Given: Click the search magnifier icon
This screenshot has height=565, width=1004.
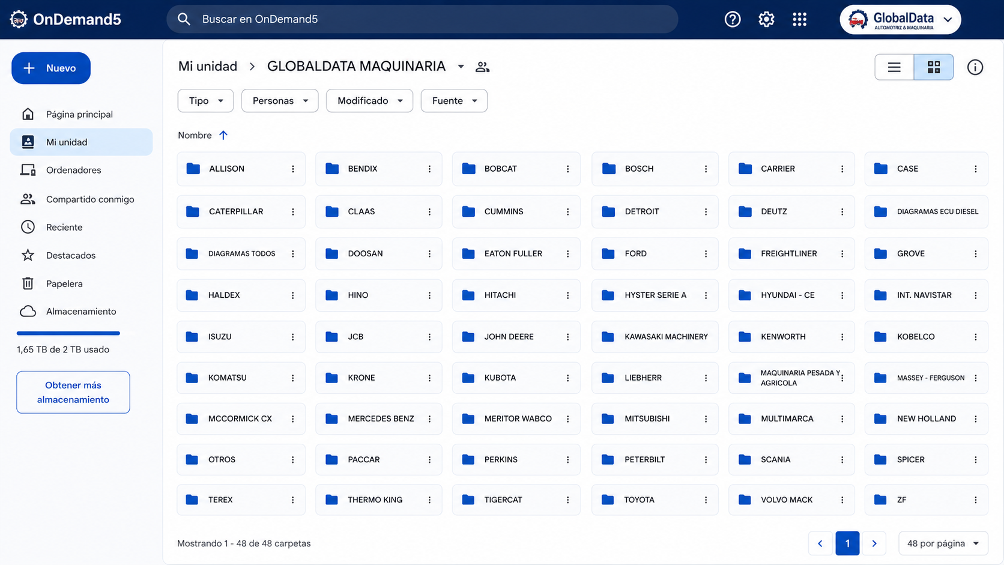Looking at the screenshot, I should pyautogui.click(x=184, y=19).
